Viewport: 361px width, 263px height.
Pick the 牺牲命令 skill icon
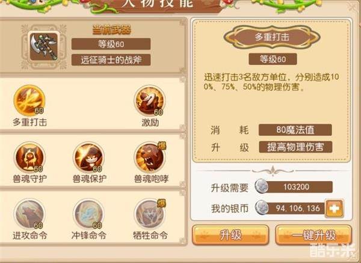tap(150, 214)
